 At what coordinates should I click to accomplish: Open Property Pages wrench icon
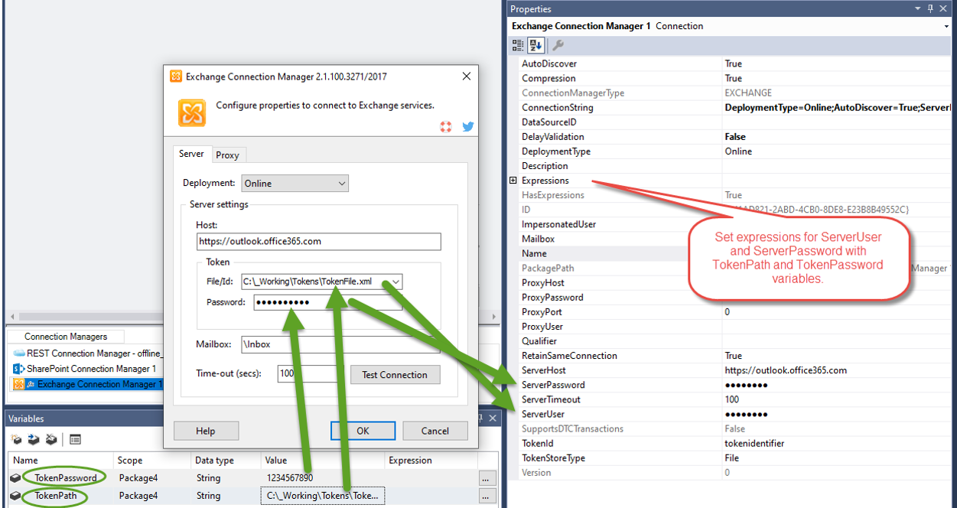(x=558, y=46)
